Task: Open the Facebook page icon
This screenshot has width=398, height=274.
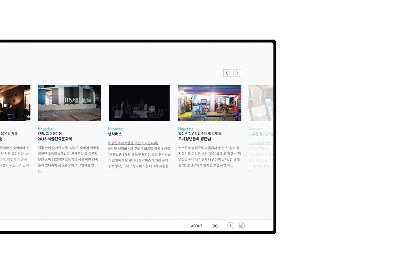Action: click(231, 226)
